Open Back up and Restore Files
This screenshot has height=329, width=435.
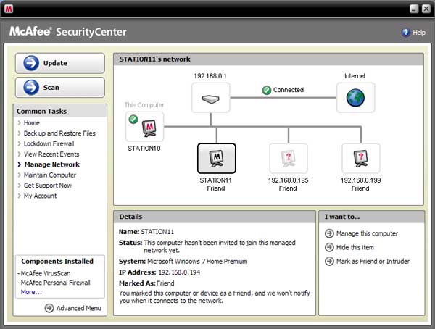click(x=59, y=133)
